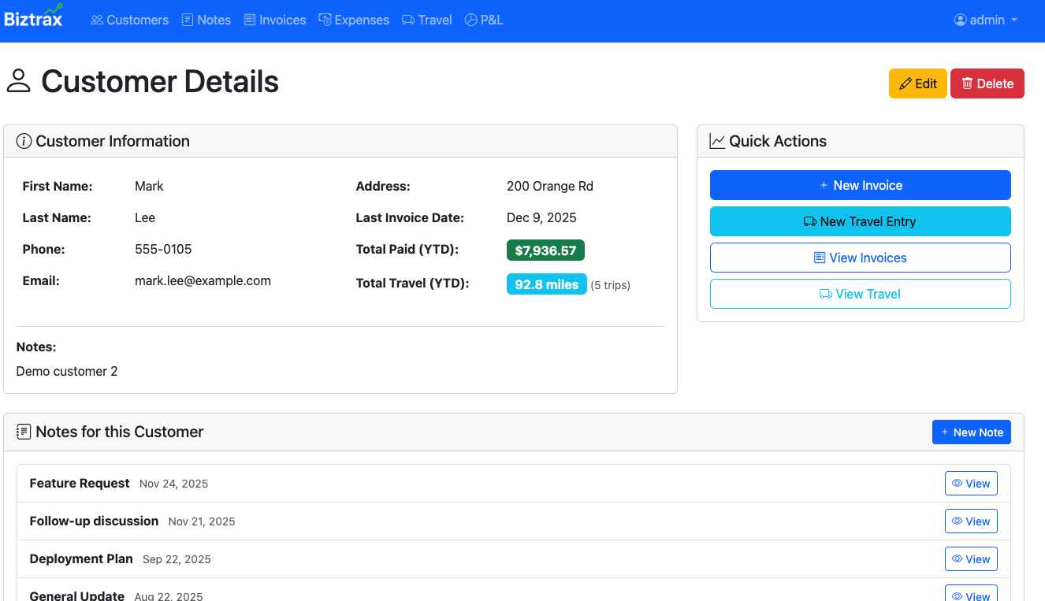Create a New Invoice
This screenshot has height=601, width=1045.
point(860,185)
